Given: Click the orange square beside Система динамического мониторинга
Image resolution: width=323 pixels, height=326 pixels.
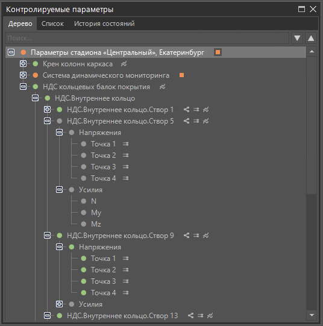Looking at the screenshot, I should 181,75.
